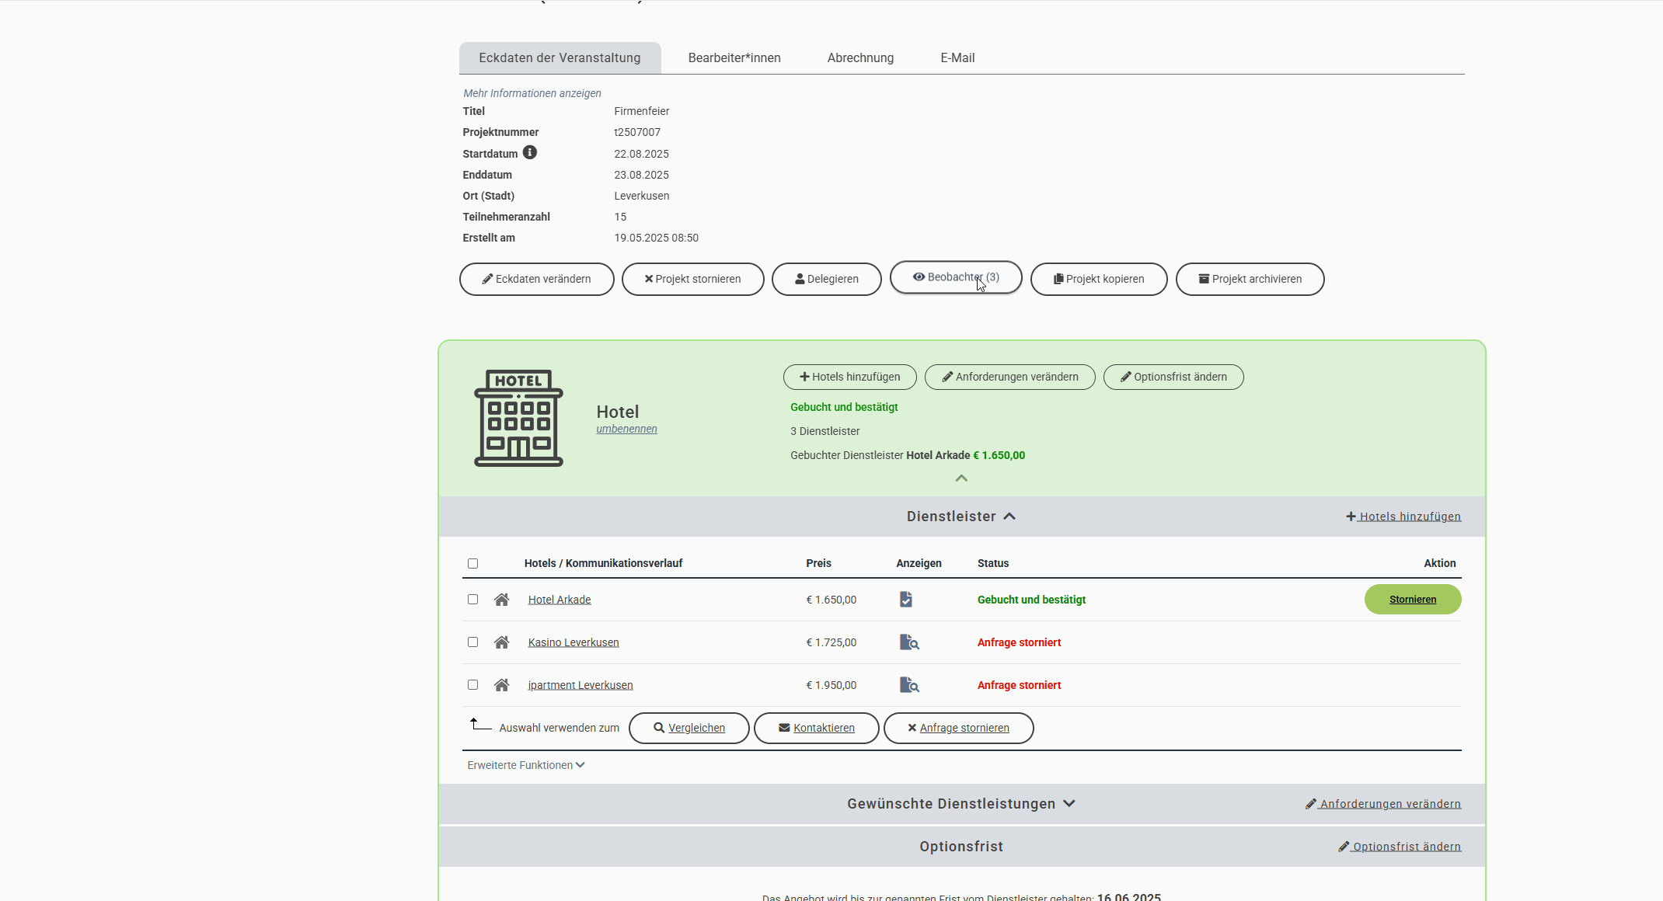Open the Beobachter (3) button
1663x901 pixels.
click(955, 277)
